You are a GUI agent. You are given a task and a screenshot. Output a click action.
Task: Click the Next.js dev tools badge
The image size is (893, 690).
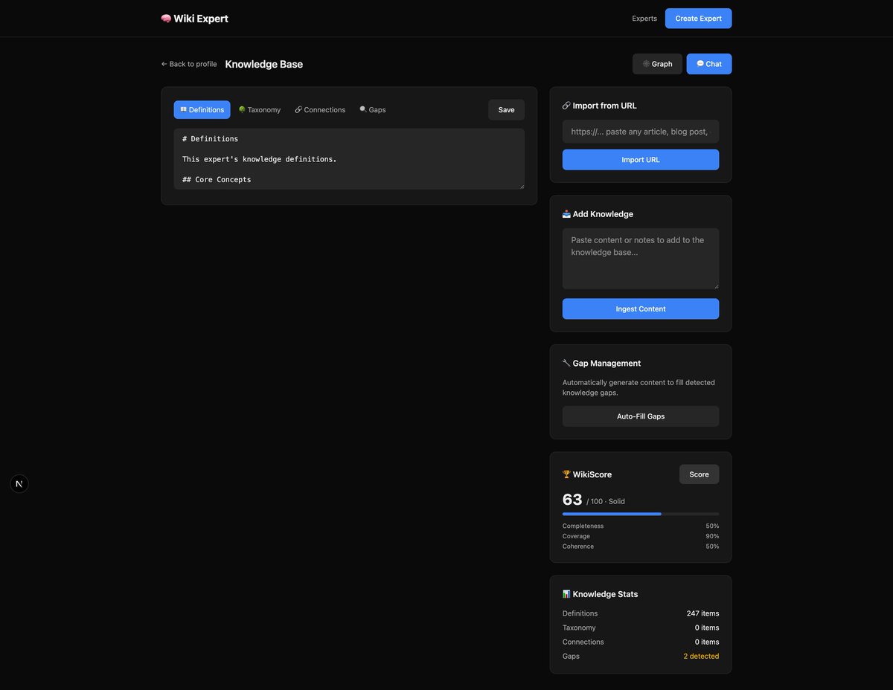pyautogui.click(x=19, y=484)
